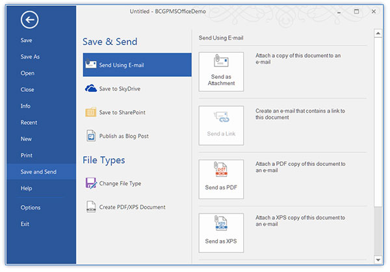Screen dimensions: 390x272
Task: Show the Info page
Action: (x=25, y=106)
